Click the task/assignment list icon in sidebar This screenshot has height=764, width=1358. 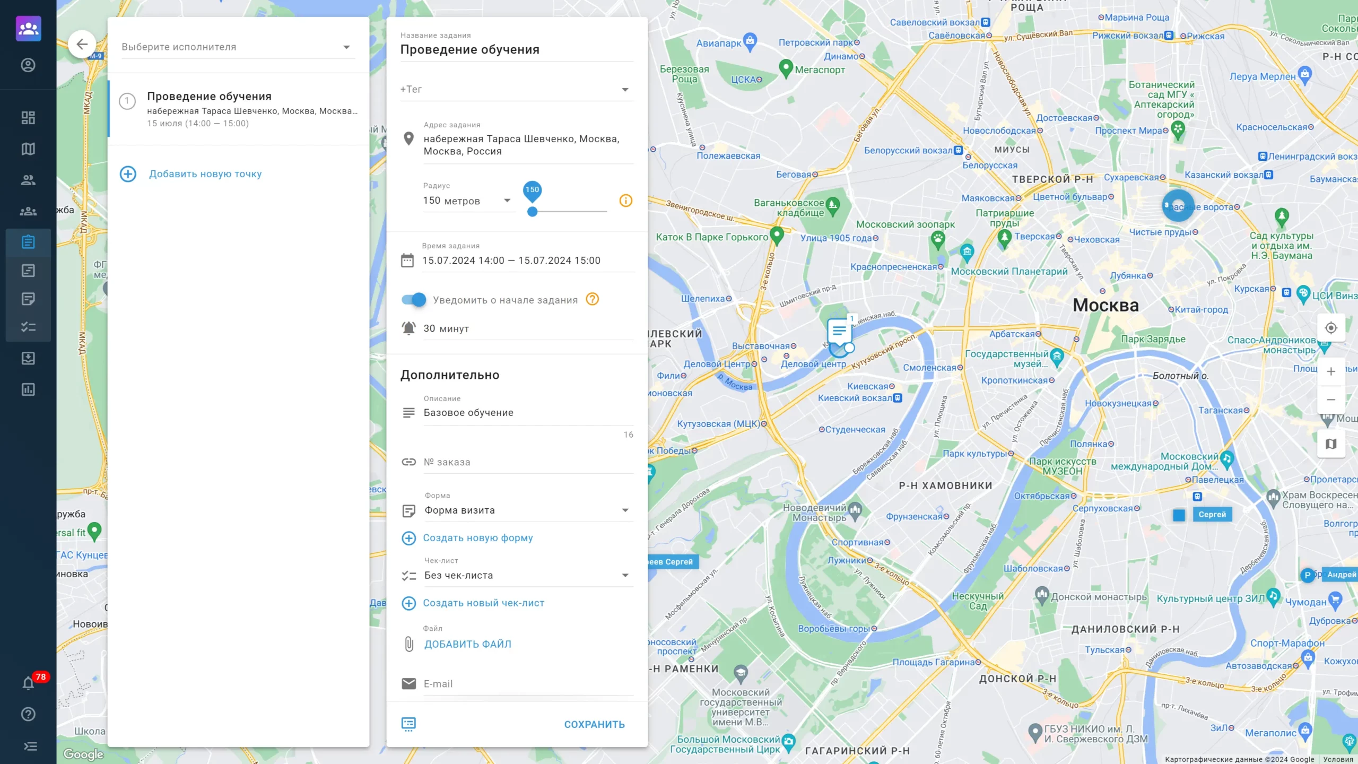(x=28, y=241)
